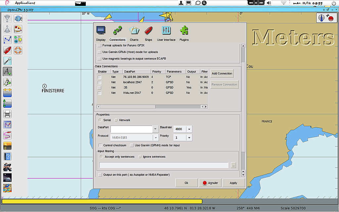
Task: Click the Add Connection button
Action: click(222, 74)
